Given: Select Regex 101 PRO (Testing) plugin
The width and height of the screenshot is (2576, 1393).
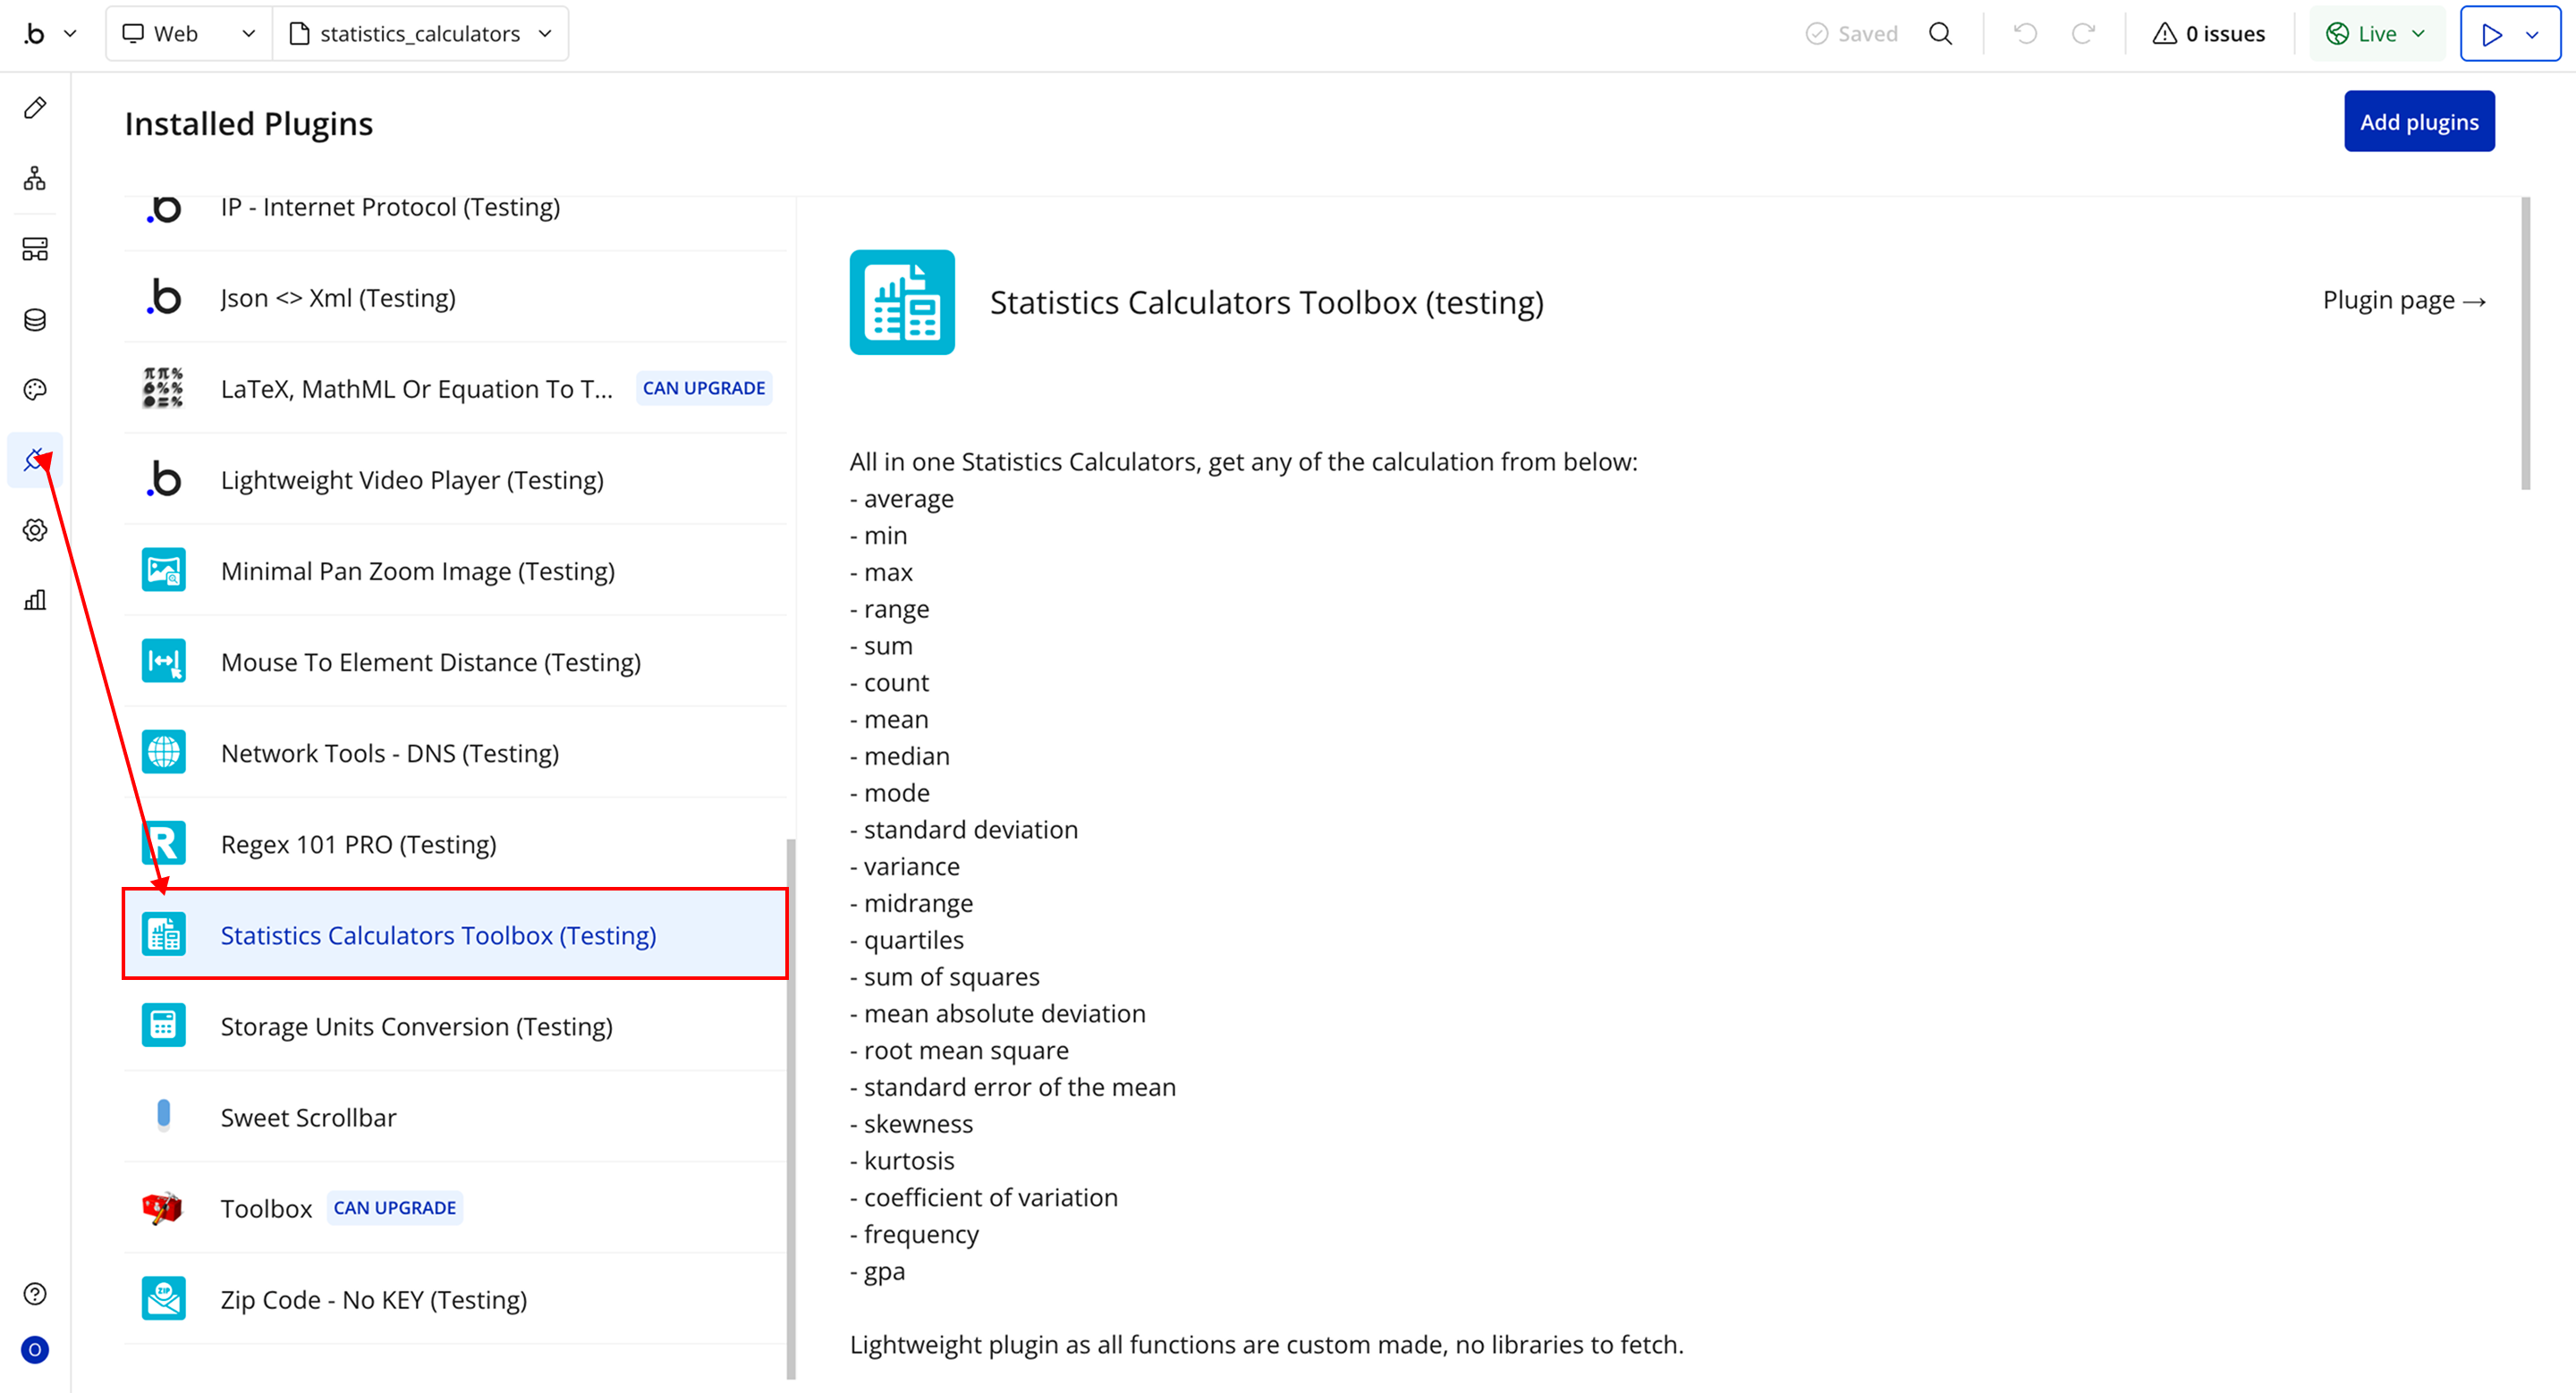Looking at the screenshot, I should 358,844.
